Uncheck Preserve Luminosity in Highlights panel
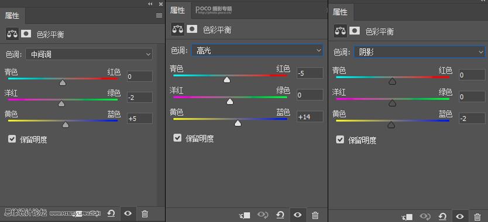 177,138
